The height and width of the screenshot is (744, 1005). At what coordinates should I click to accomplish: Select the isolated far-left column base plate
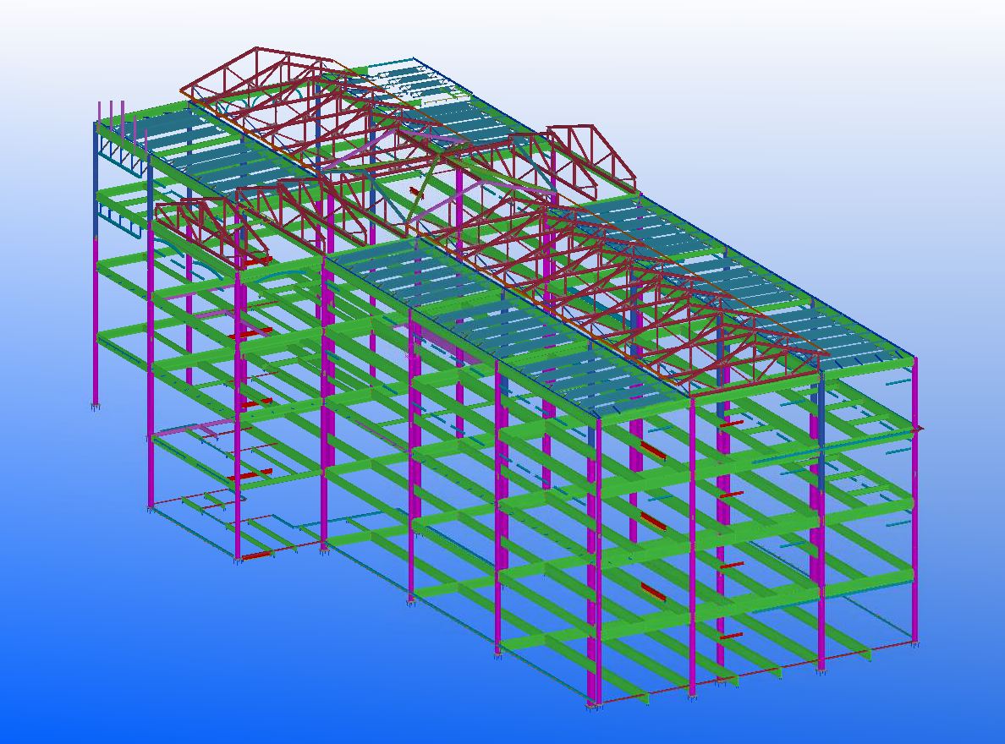95,407
